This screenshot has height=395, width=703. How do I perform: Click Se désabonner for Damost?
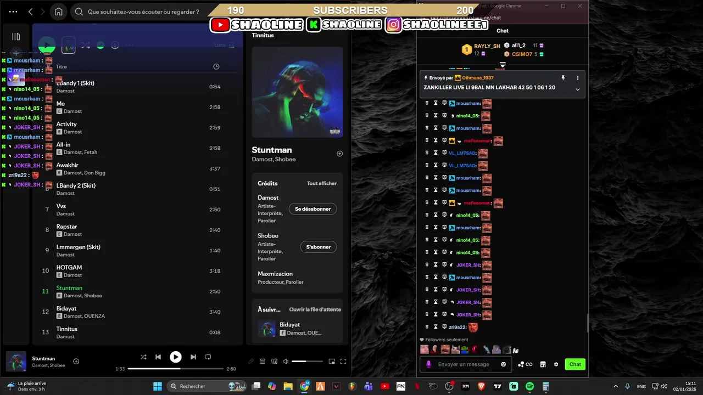(313, 209)
